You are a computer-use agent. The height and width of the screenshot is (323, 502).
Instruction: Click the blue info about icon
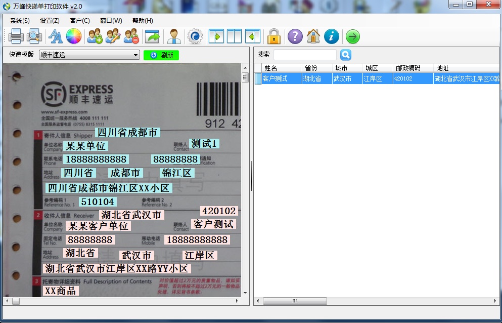click(x=332, y=36)
